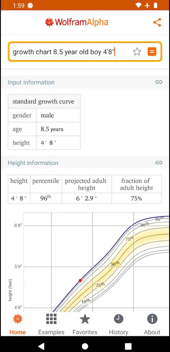Favorite this query with the star icon
The image size is (170, 352).
[137, 52]
